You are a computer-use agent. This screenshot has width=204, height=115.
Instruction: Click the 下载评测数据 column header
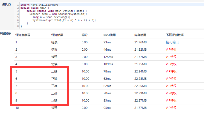[x=175, y=35]
